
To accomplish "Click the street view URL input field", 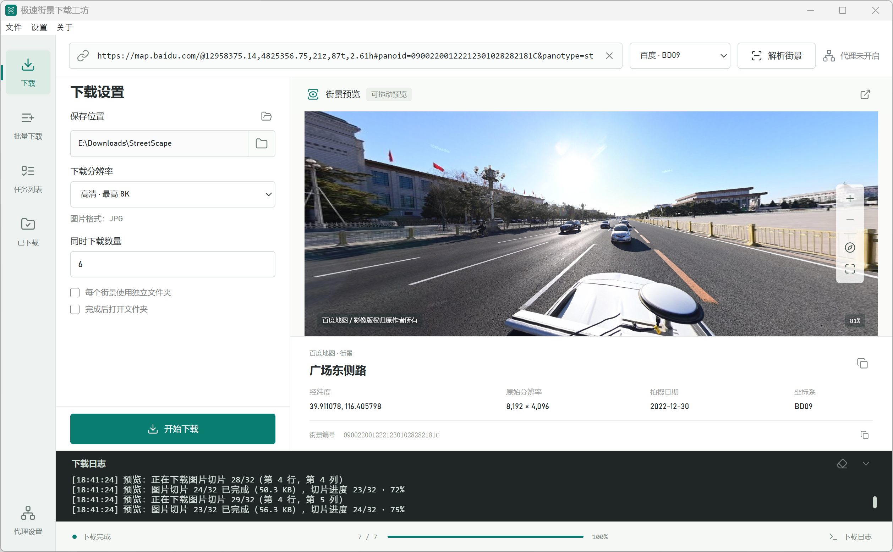I will coord(345,56).
